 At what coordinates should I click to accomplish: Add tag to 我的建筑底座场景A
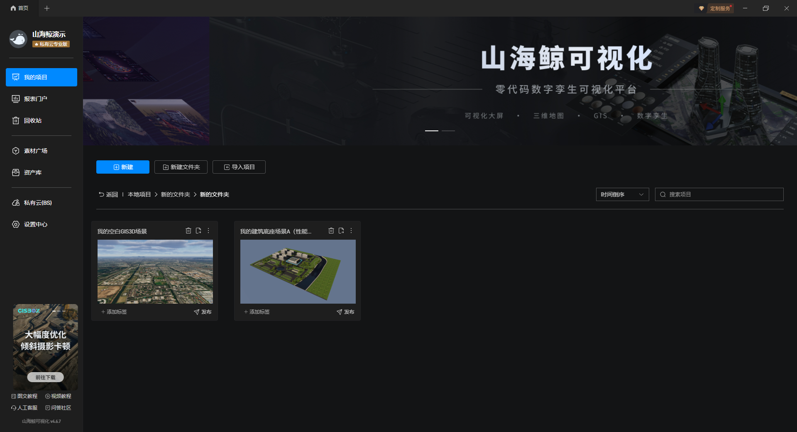pyautogui.click(x=257, y=312)
